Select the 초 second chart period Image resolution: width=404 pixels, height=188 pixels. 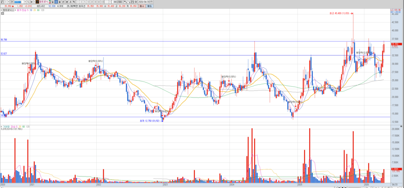[70, 2]
